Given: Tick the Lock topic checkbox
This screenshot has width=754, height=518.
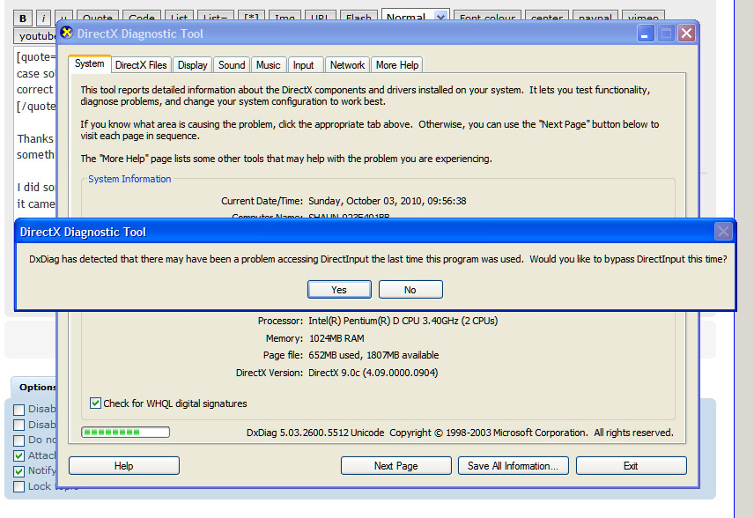Looking at the screenshot, I should click(19, 486).
